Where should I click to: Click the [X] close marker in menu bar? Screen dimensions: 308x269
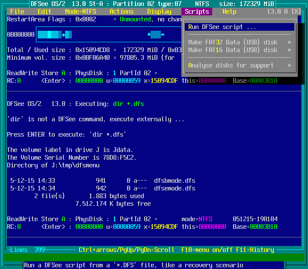[x=296, y=12]
